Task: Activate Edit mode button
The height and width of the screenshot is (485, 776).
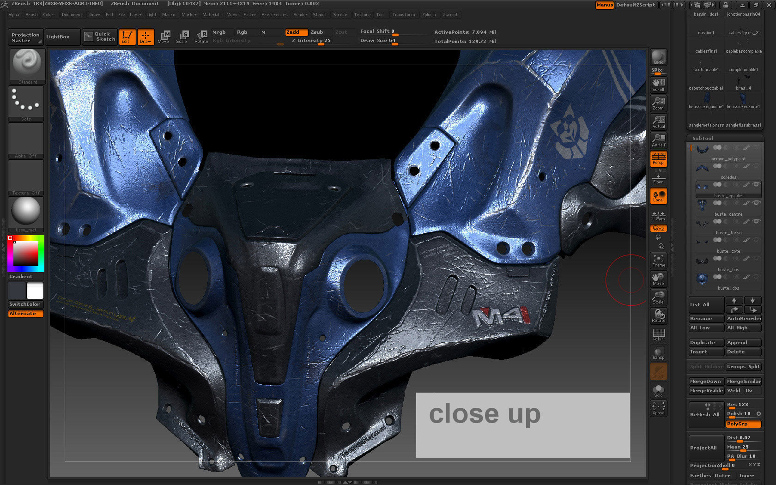Action: (x=127, y=37)
